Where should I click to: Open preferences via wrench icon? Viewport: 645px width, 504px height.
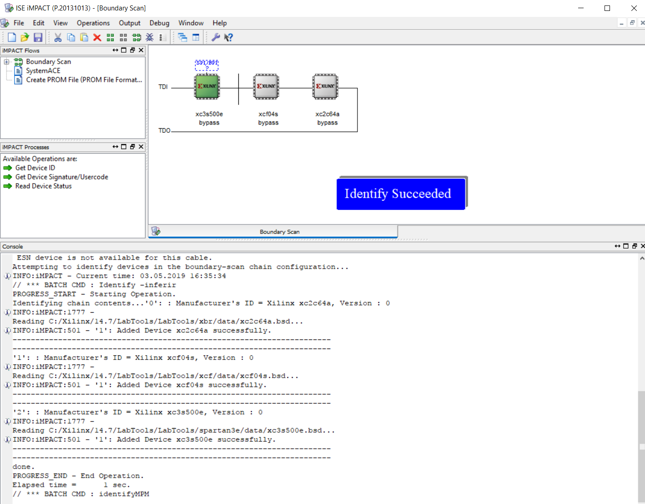point(216,37)
